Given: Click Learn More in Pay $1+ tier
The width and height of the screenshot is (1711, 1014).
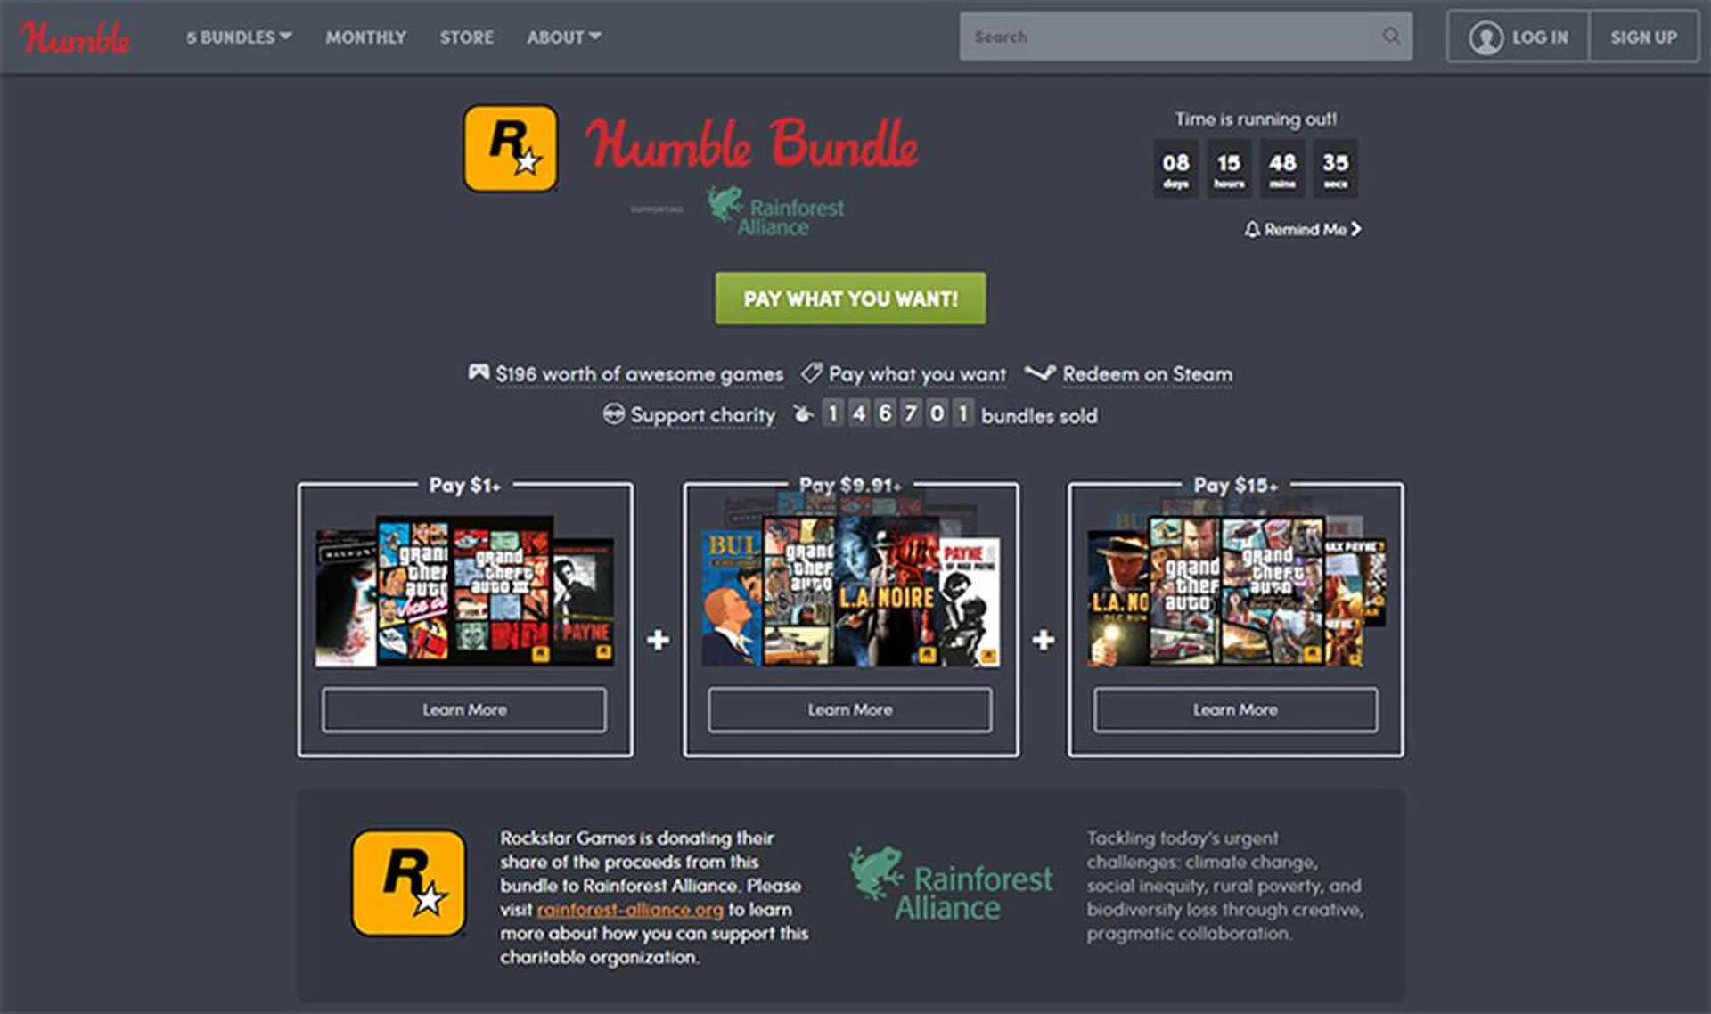Looking at the screenshot, I should tap(464, 710).
